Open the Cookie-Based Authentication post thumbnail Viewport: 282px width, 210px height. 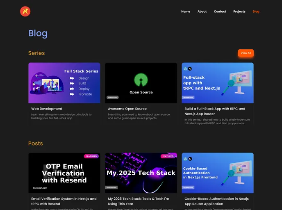pos(218,173)
